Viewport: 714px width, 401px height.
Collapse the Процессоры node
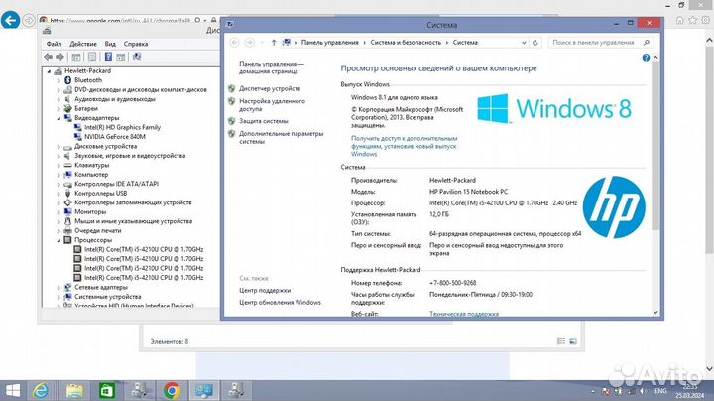coord(59,240)
